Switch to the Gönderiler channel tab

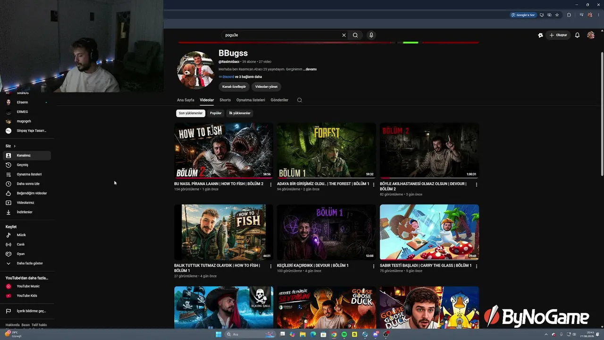(x=279, y=100)
